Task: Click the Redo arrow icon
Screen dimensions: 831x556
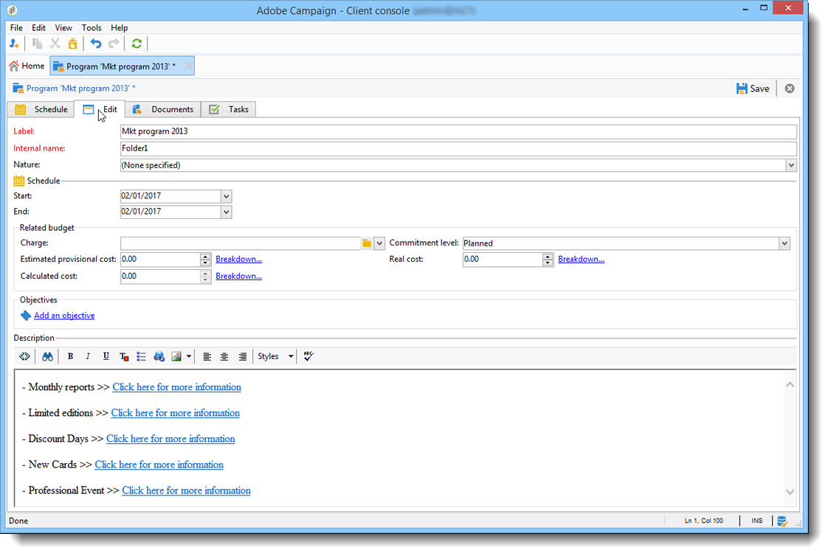Action: [114, 44]
